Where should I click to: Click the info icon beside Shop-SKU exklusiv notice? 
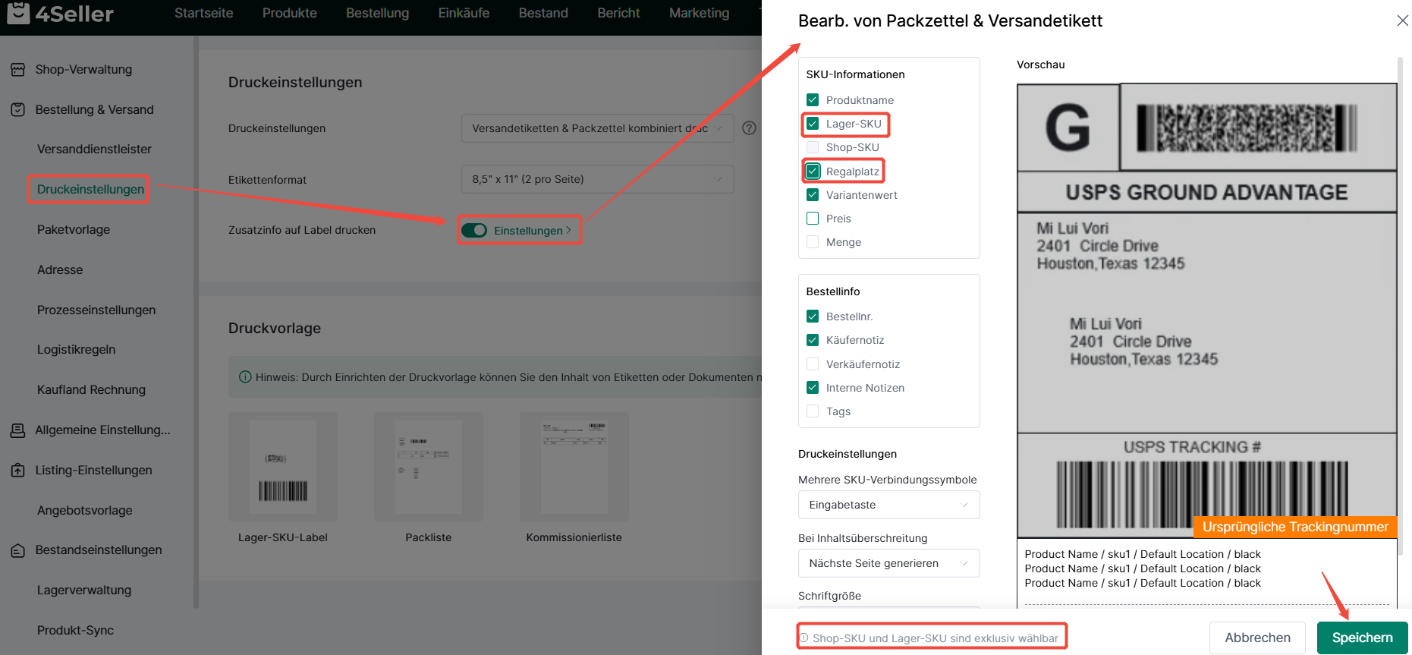pos(804,638)
